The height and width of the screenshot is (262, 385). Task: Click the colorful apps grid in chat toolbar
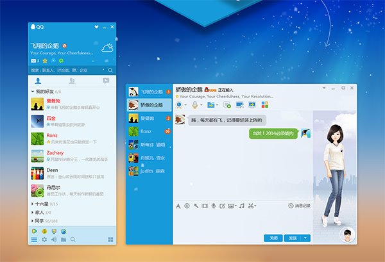point(265,104)
